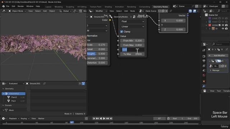Collapse the Geometry section in spreadsheet

3,89
